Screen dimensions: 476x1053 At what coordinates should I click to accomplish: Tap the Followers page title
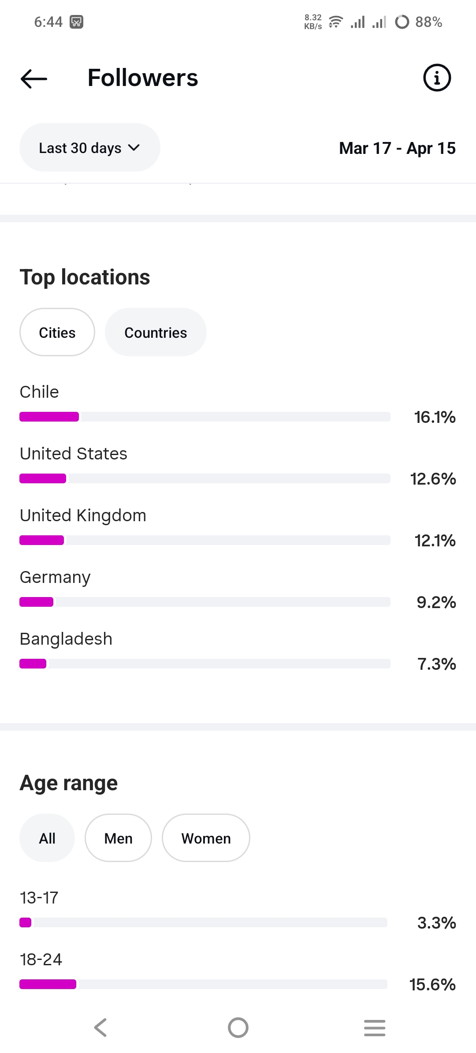click(x=143, y=78)
